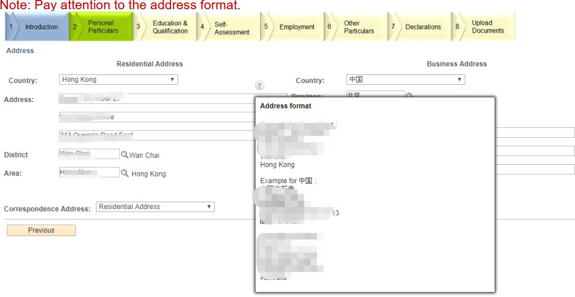
Task: Click the Province input field
Action: [374, 96]
